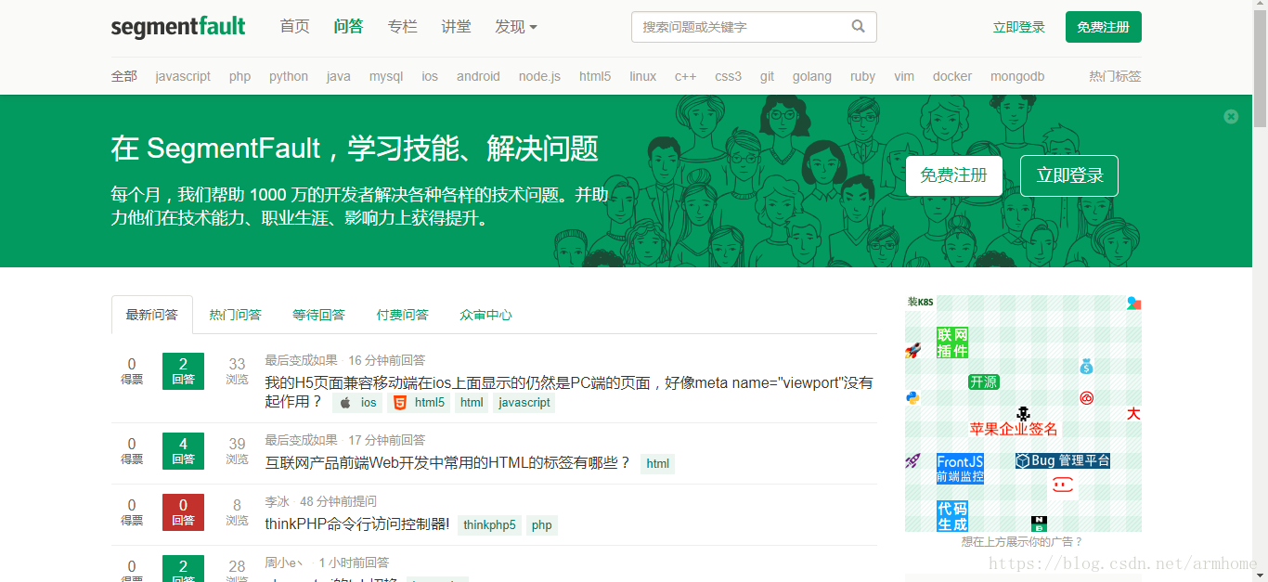Open the 联网插件 green ad tile
The image size is (1268, 582).
pyautogui.click(x=952, y=343)
